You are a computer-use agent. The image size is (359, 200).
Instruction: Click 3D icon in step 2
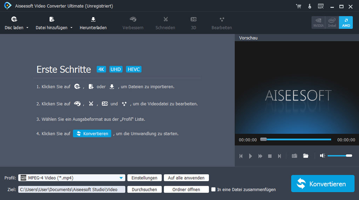104,103
